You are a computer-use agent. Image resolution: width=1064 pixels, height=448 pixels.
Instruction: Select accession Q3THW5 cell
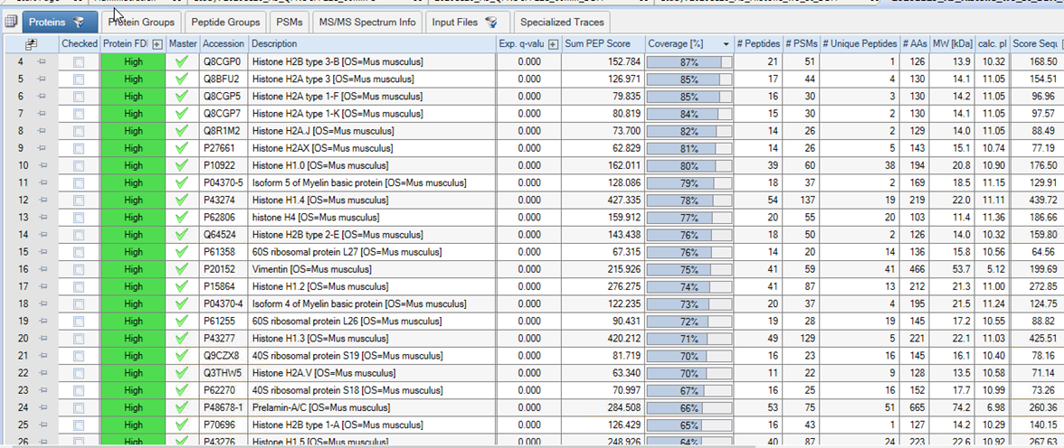point(224,373)
